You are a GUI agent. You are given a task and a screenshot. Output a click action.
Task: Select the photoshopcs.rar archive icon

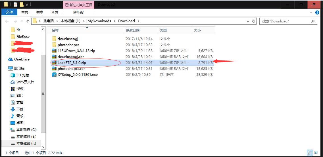click(x=54, y=68)
